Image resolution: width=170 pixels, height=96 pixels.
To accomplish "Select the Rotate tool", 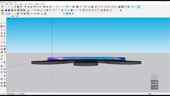I will 2,49.
